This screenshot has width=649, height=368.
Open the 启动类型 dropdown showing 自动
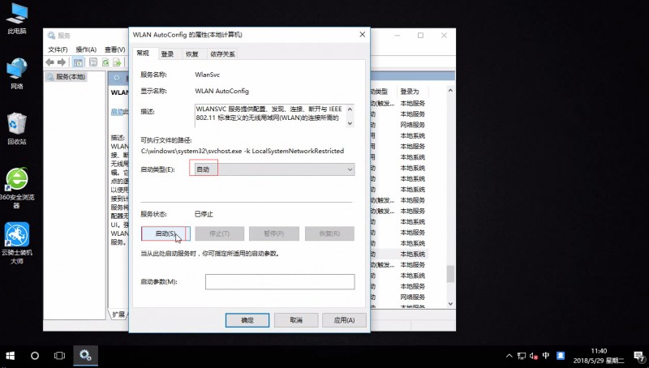pyautogui.click(x=274, y=169)
